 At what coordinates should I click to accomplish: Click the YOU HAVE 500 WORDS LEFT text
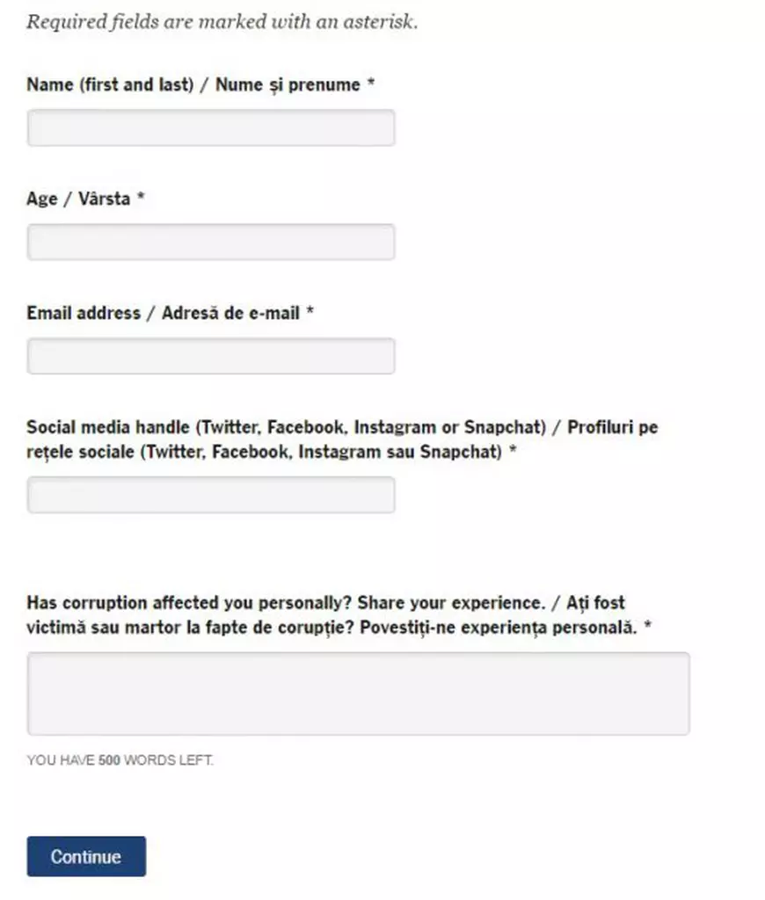pos(123,761)
